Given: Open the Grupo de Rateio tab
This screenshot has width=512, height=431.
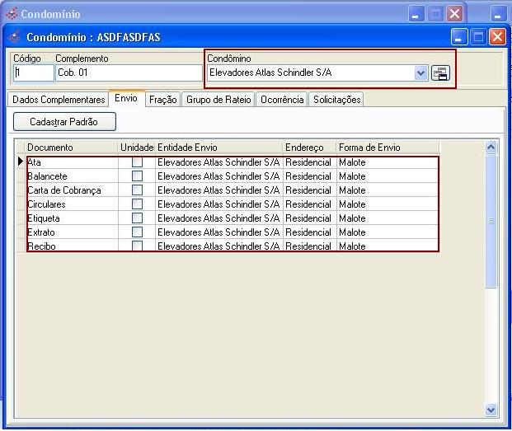Looking at the screenshot, I should click(x=218, y=100).
